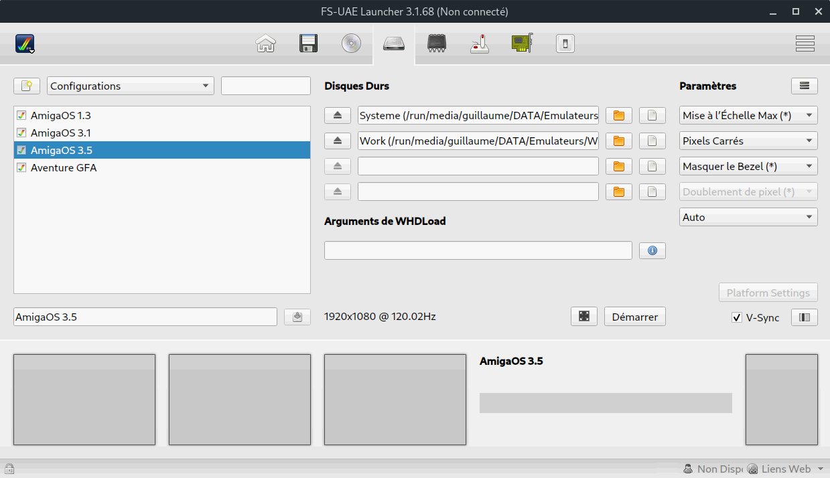The width and height of the screenshot is (830, 478).
Task: Create a new configuration
Action: 27,86
